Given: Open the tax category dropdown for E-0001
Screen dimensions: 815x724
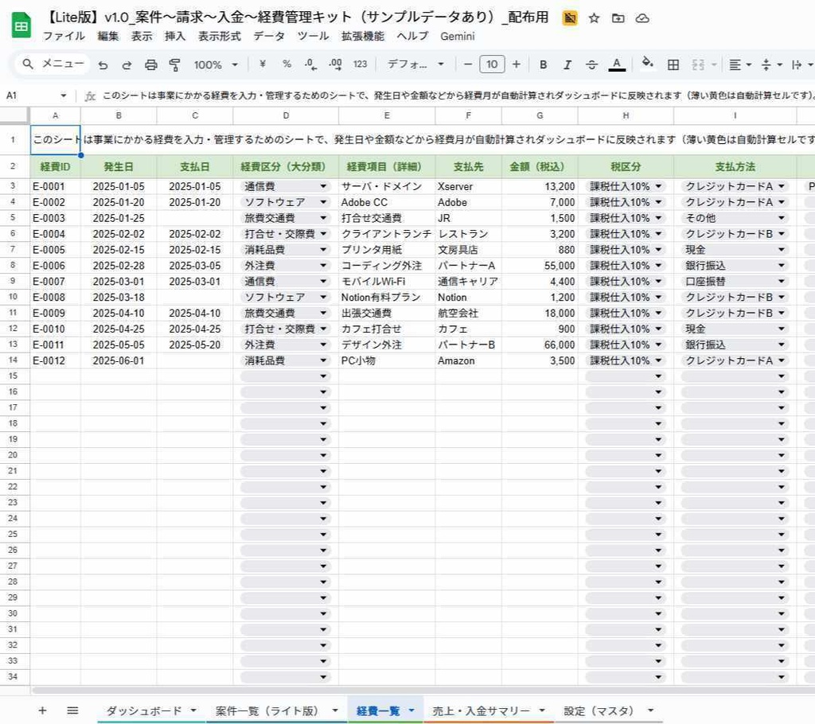Looking at the screenshot, I should [x=658, y=185].
